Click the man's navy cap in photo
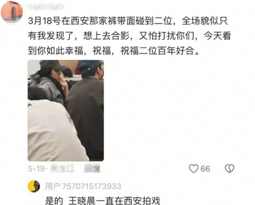 tap(90, 66)
